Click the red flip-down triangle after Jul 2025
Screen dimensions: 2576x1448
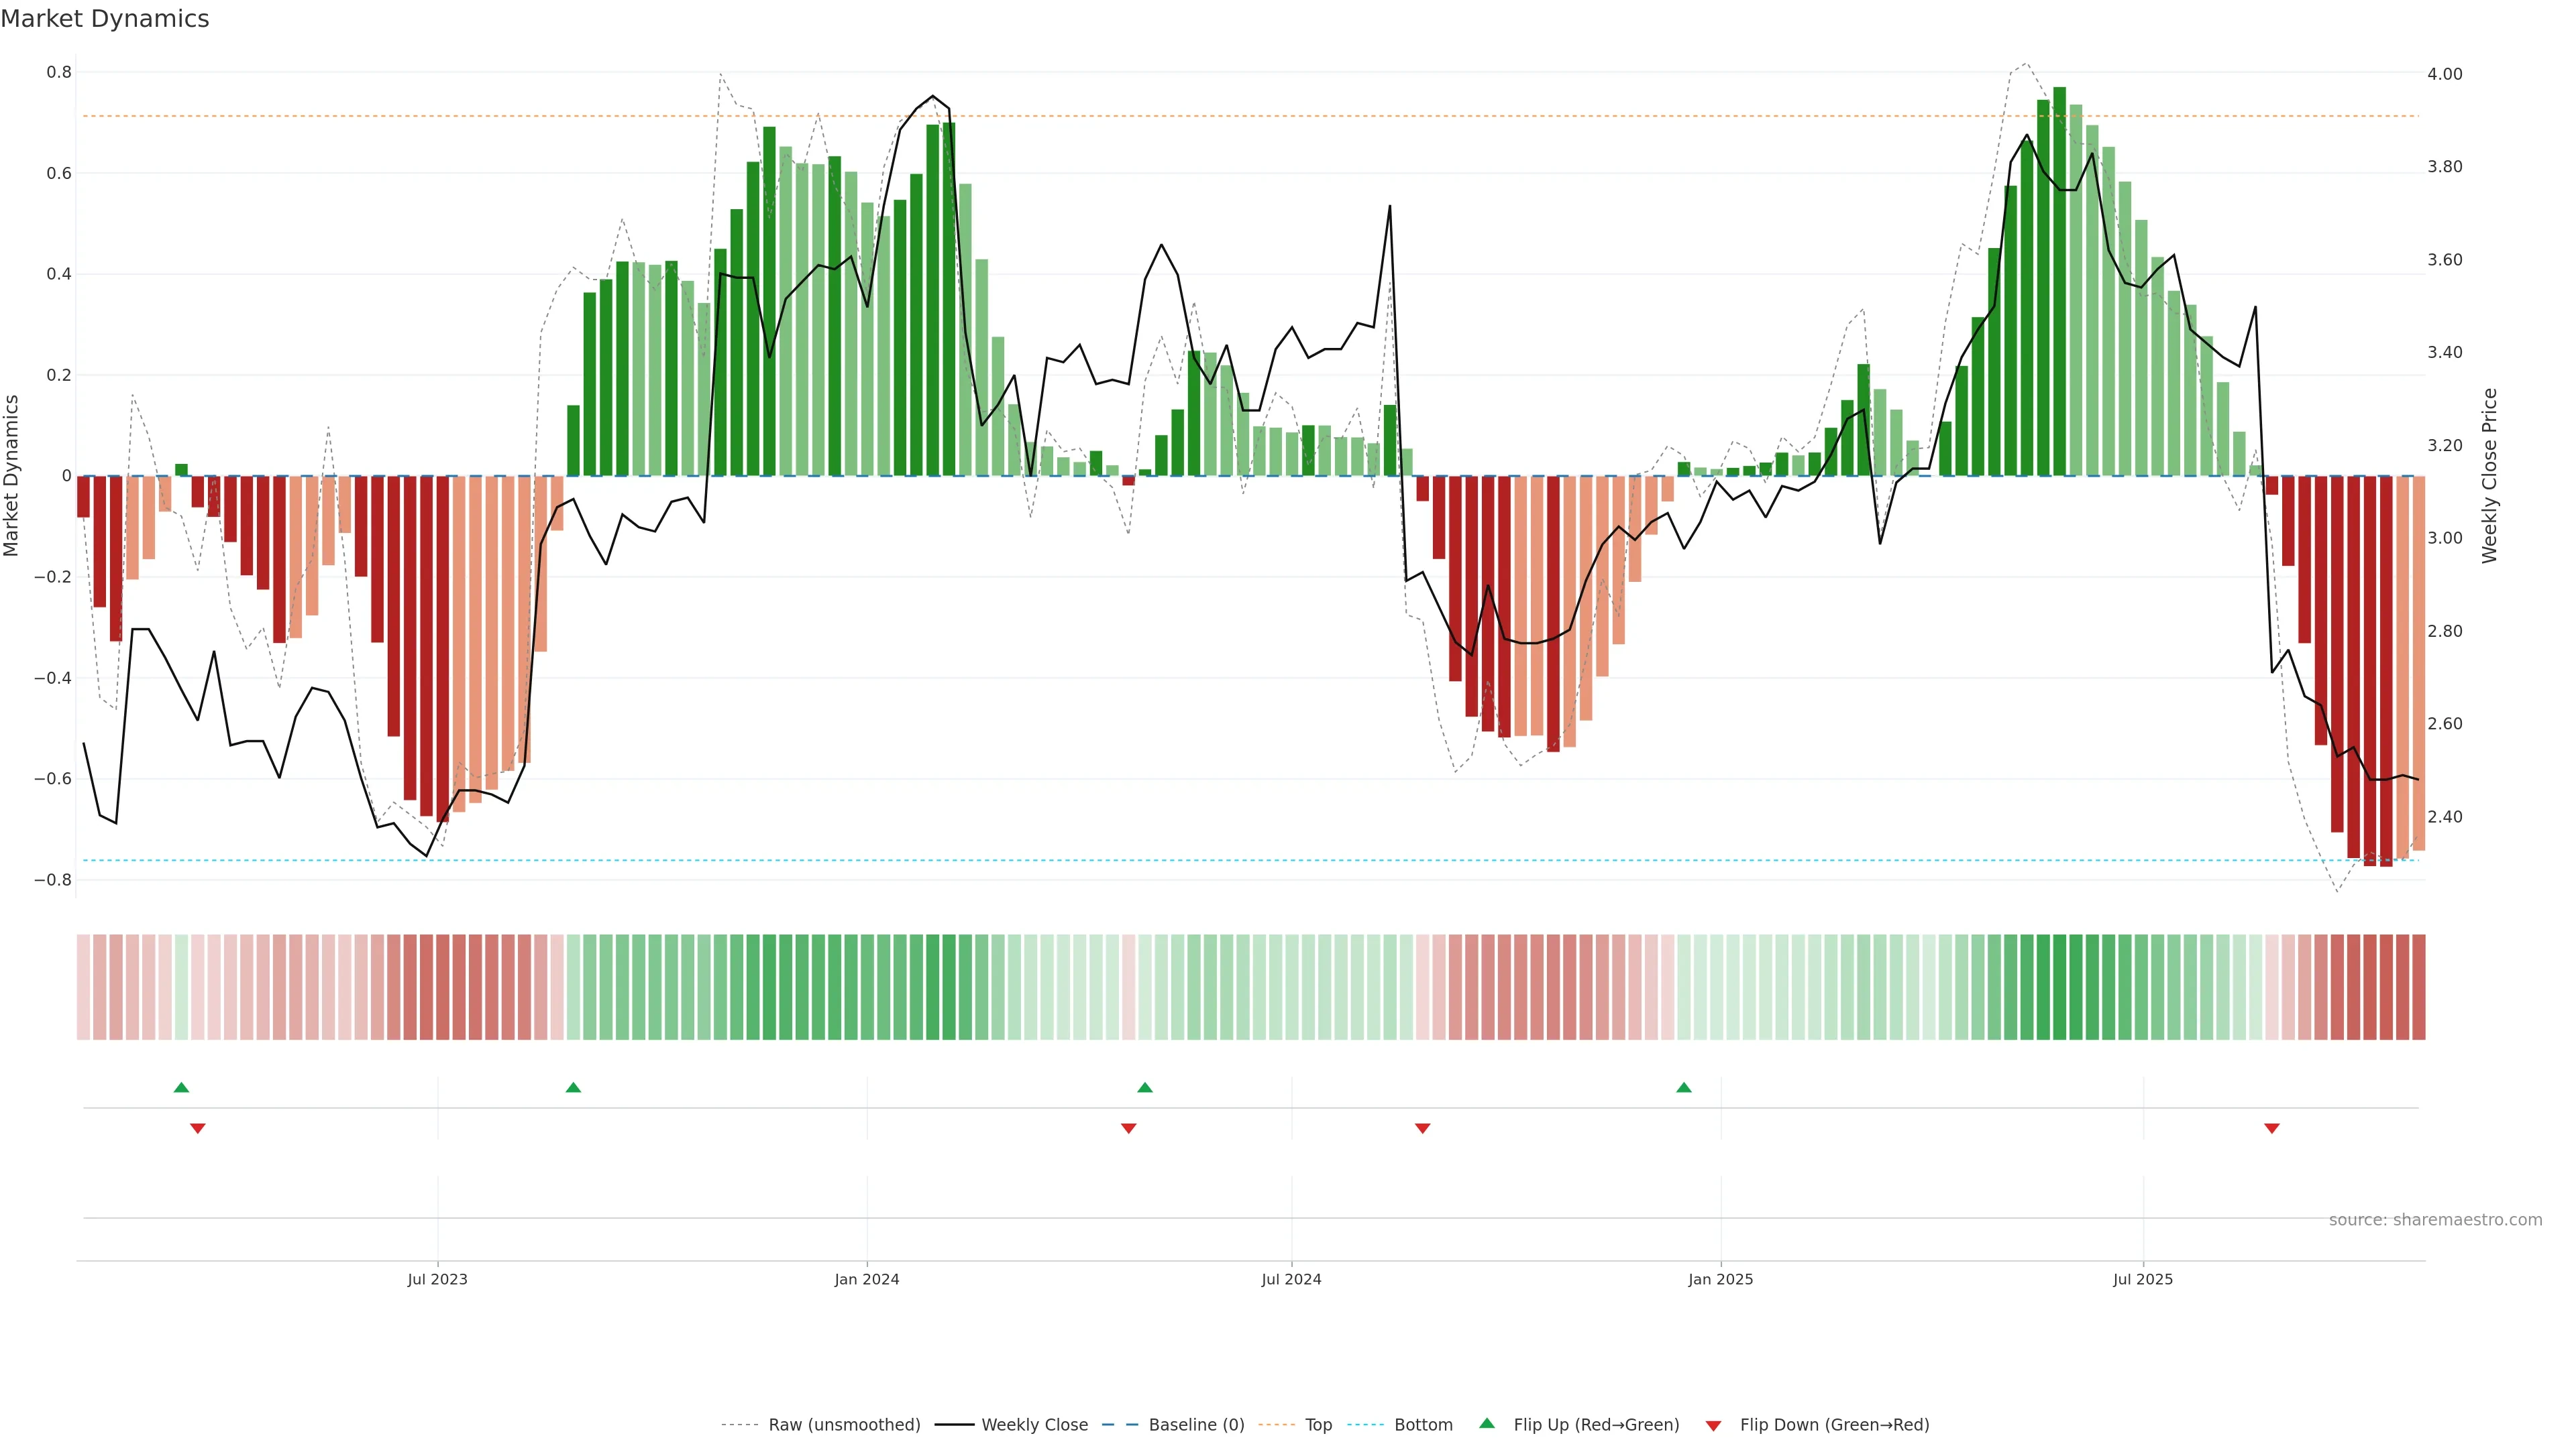(2272, 1128)
